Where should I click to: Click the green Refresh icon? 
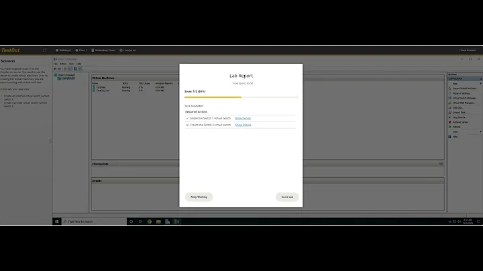click(449, 127)
